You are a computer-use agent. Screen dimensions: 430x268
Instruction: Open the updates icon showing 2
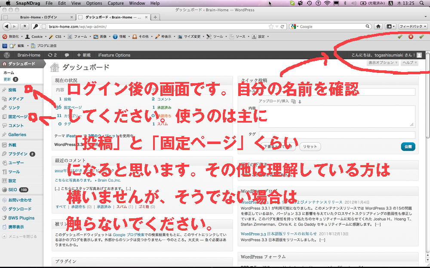[x=52, y=55]
